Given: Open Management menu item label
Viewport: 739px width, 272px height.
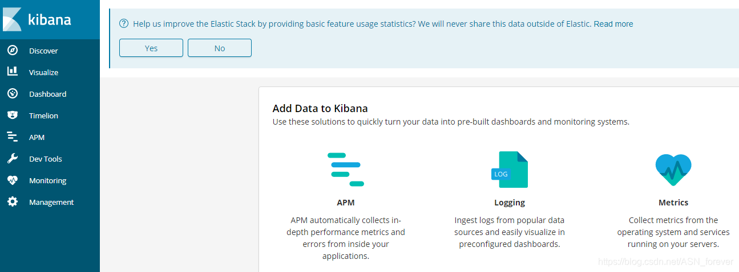Looking at the screenshot, I should coord(51,202).
